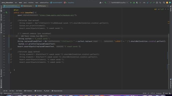Toggle the fold marker on line 24
The image size is (172, 96).
pyautogui.click(x=9, y=36)
